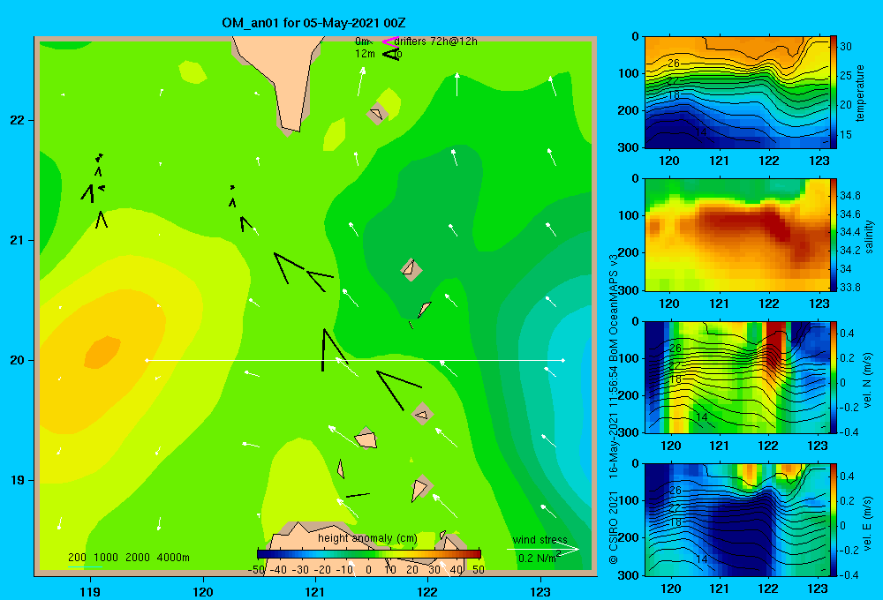
Task: Click the west endpoint of the white section line
Action: (147, 360)
